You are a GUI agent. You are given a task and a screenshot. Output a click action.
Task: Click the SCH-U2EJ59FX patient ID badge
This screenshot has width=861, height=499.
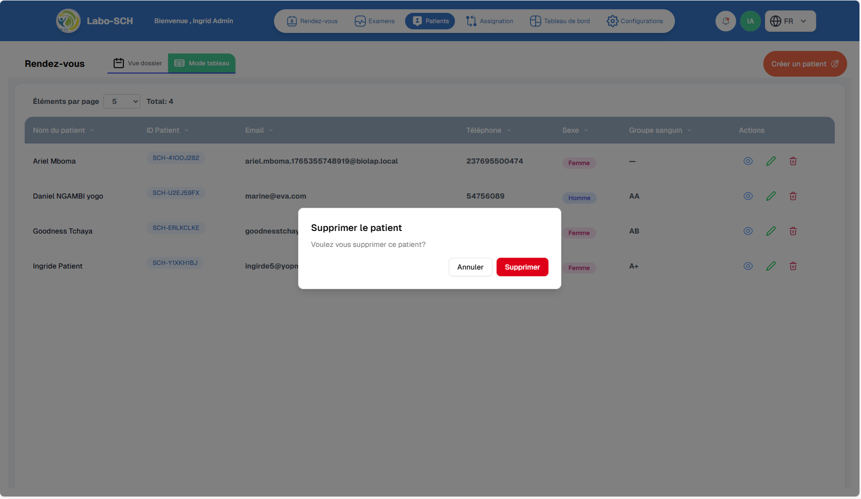pos(176,193)
